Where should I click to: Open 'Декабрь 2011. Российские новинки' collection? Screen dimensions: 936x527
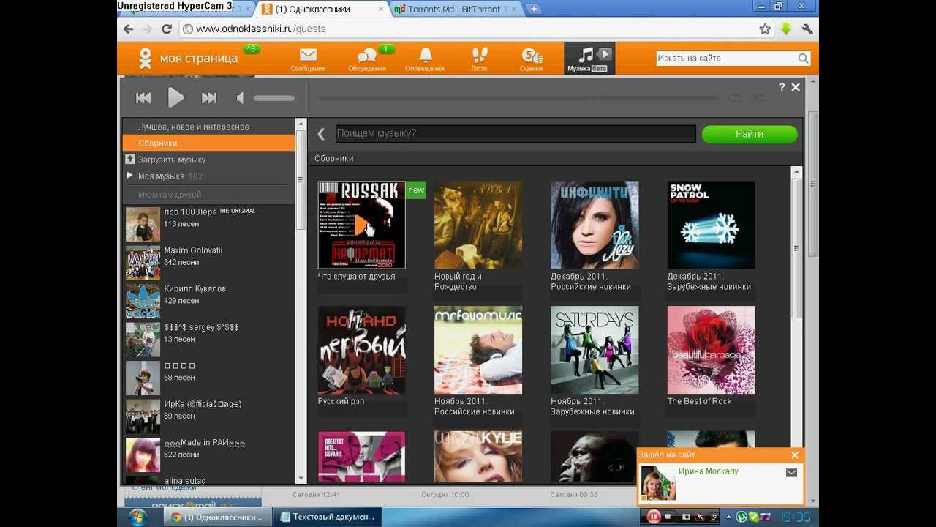click(x=595, y=225)
